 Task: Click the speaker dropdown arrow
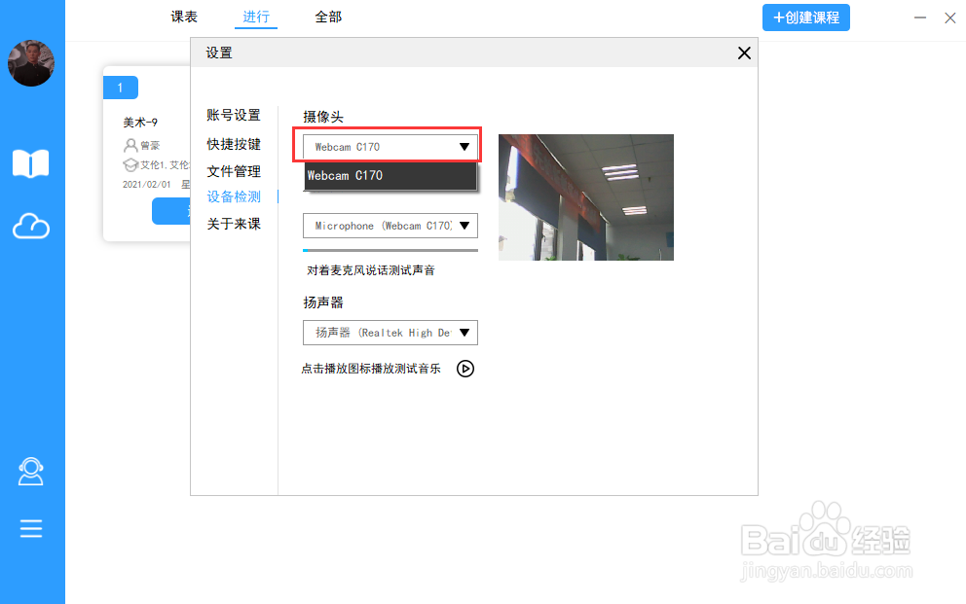(x=464, y=333)
